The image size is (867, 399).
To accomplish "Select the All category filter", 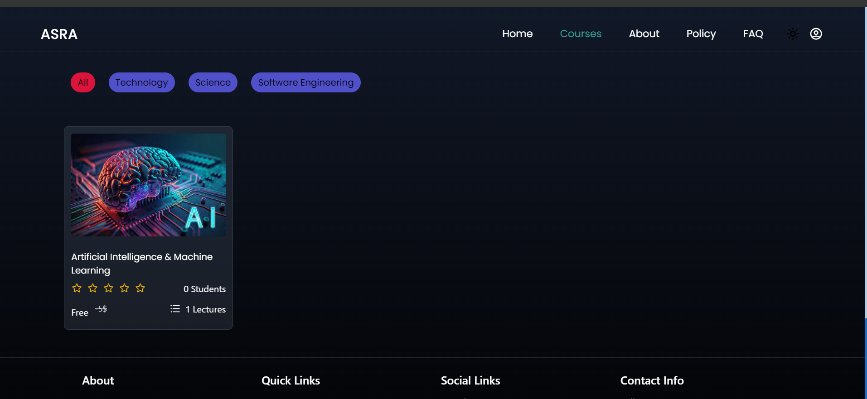I will pyautogui.click(x=83, y=82).
